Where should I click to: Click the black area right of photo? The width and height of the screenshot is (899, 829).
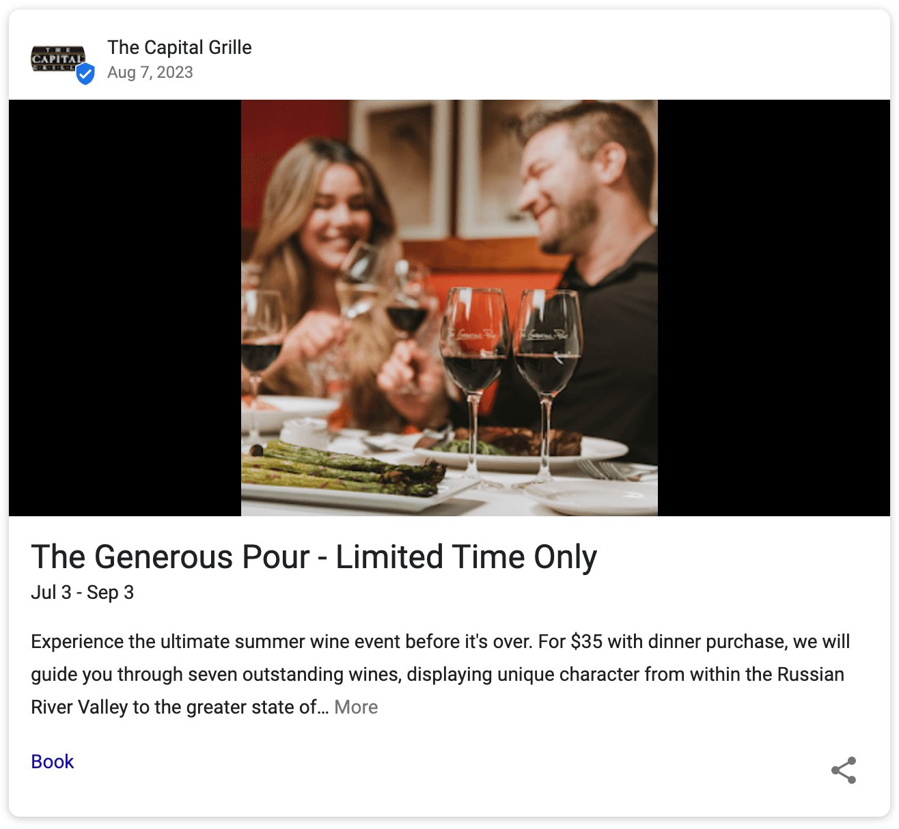tap(774, 308)
